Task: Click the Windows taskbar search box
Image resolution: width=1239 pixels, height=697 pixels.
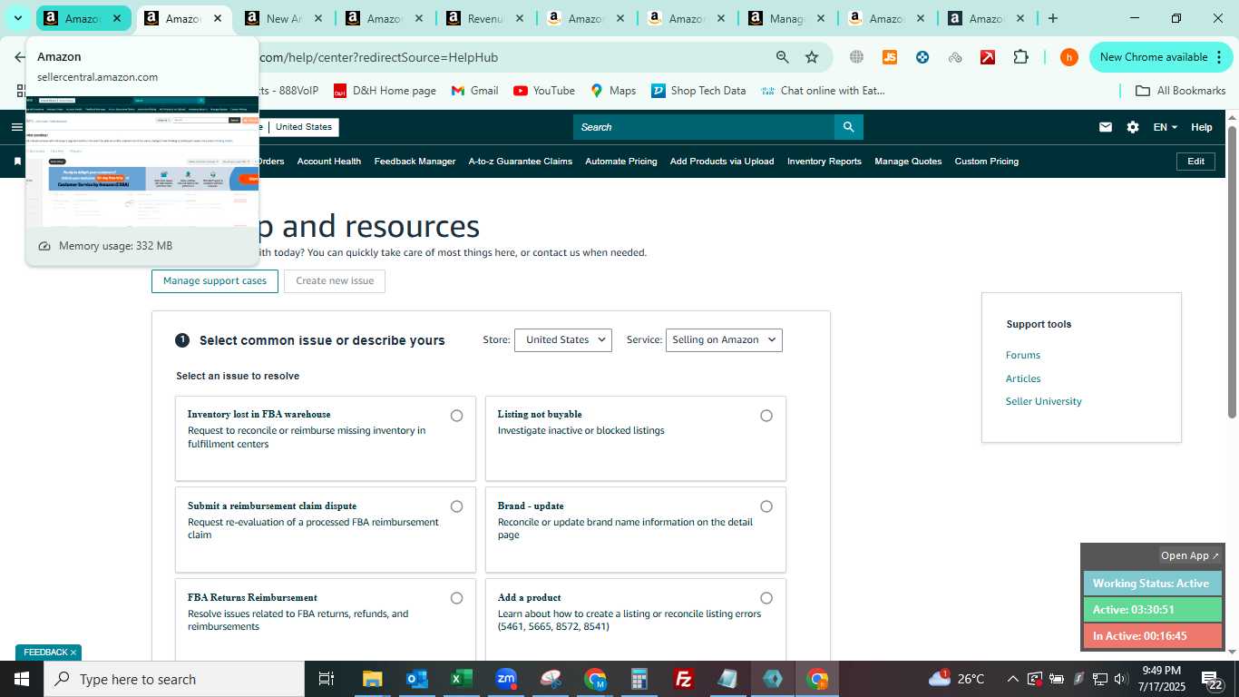Action: click(x=173, y=679)
